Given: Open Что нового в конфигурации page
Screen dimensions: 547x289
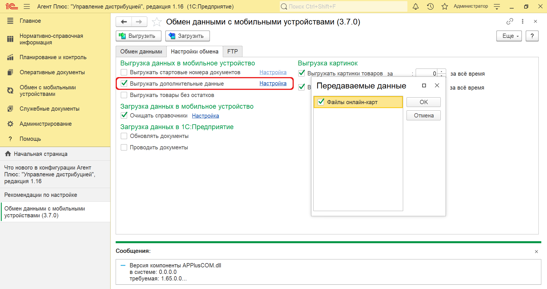Looking at the screenshot, I should 55,174.
